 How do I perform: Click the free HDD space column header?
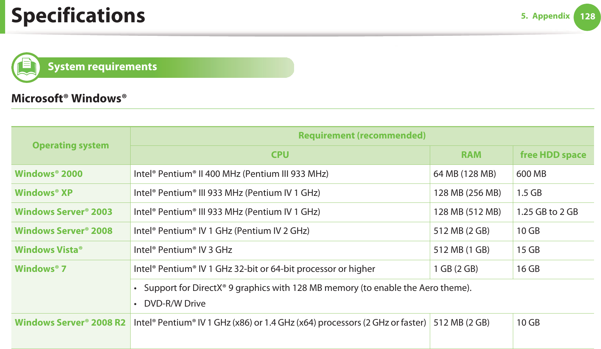tap(553, 155)
